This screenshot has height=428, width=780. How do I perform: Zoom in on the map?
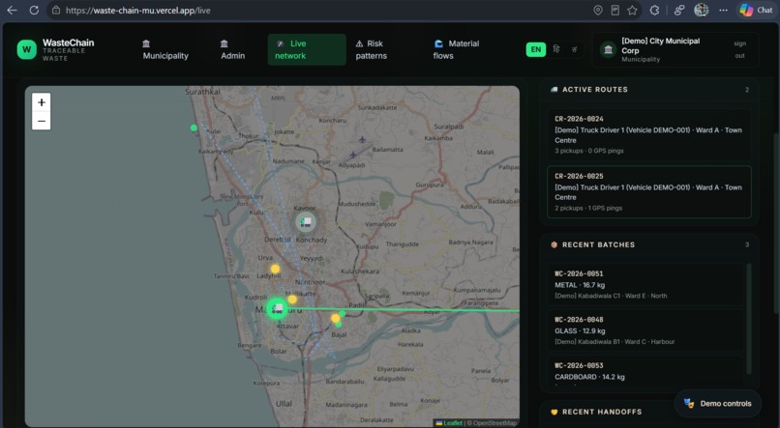coord(42,102)
